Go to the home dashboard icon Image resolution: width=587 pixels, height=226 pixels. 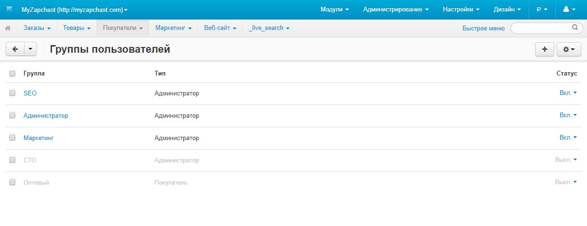(x=8, y=28)
